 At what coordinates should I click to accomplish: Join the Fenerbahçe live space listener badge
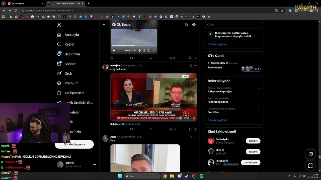click(x=251, y=69)
